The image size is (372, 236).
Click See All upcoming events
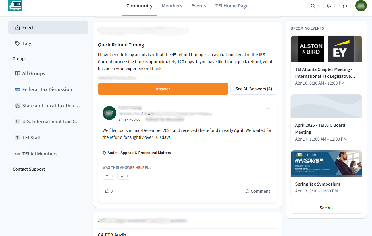point(326,208)
